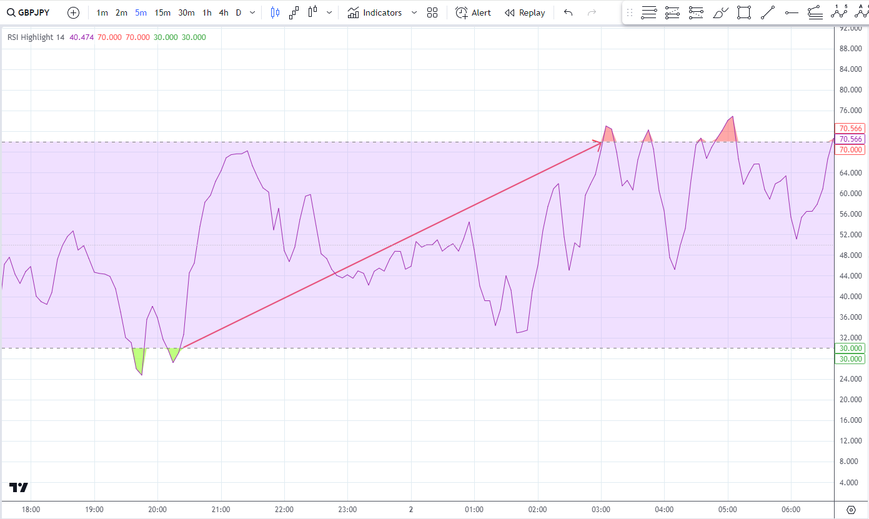Switch to the D daily timeframe
The height and width of the screenshot is (519, 869).
point(239,12)
